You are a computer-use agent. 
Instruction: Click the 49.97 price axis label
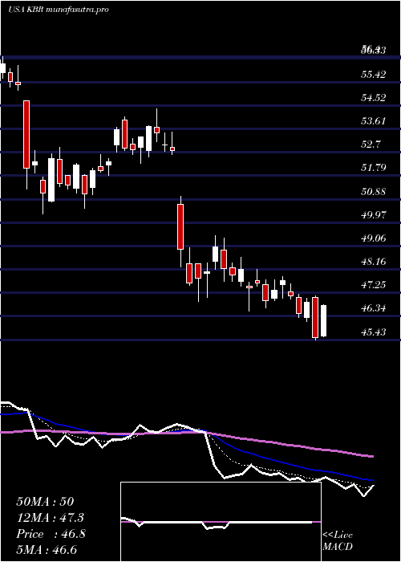pos(373,214)
